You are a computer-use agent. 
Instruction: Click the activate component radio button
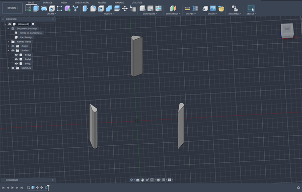33,24
